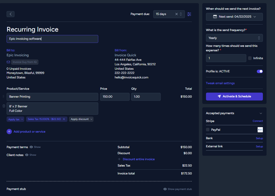Image resolution: width=275 pixels, height=196 pixels.
Task: Click Discount entire invoice link
Action: [139, 159]
